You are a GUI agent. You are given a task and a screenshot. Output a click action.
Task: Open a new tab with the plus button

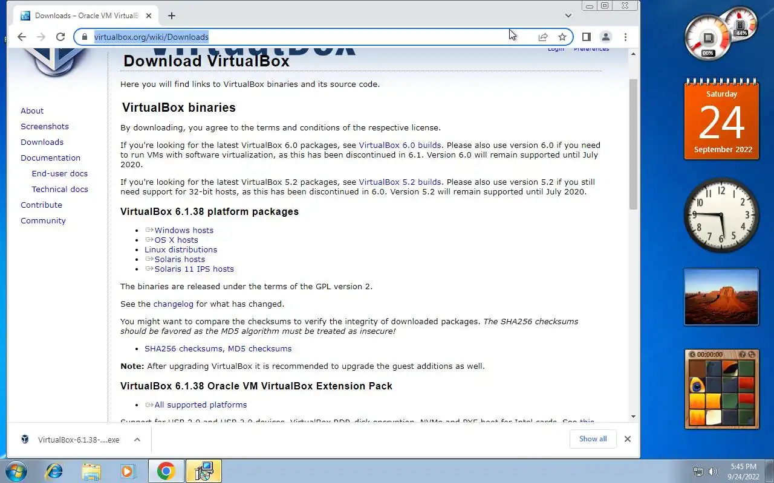point(172,16)
